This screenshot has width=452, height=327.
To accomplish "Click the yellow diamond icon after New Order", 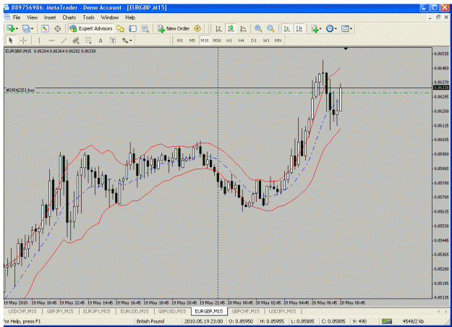I will tap(197, 28).
